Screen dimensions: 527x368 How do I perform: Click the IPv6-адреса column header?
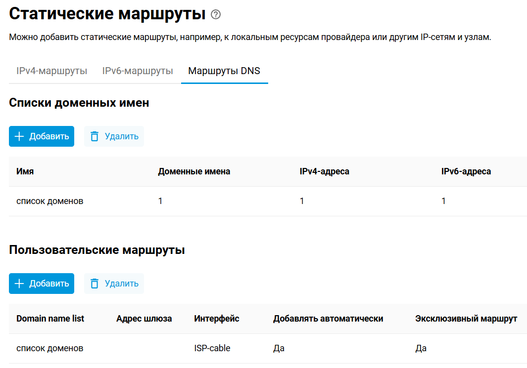(x=466, y=171)
